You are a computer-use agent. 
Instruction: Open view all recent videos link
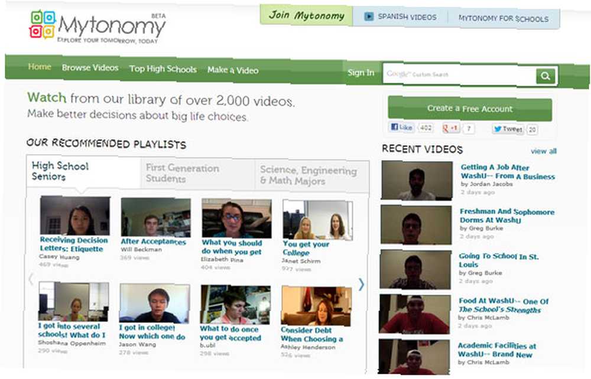(x=544, y=151)
